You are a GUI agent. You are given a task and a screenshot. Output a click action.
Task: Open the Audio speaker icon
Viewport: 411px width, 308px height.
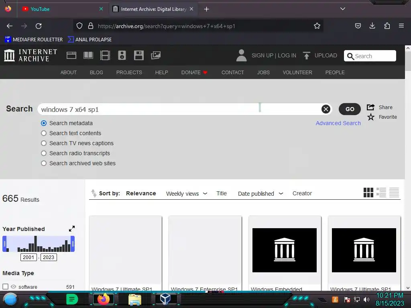click(x=122, y=55)
